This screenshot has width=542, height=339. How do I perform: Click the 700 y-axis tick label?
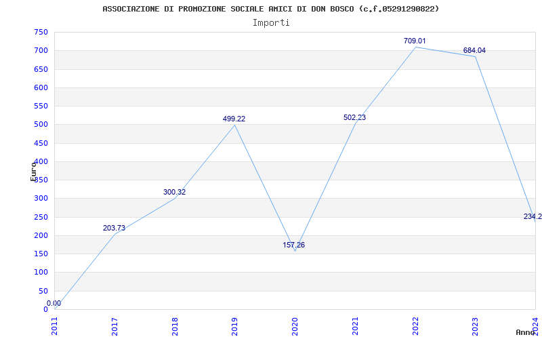[x=41, y=50]
